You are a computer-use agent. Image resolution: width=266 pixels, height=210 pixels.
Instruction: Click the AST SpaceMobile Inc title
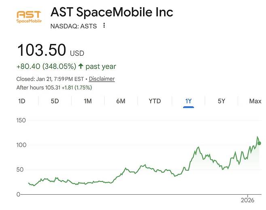click(112, 12)
